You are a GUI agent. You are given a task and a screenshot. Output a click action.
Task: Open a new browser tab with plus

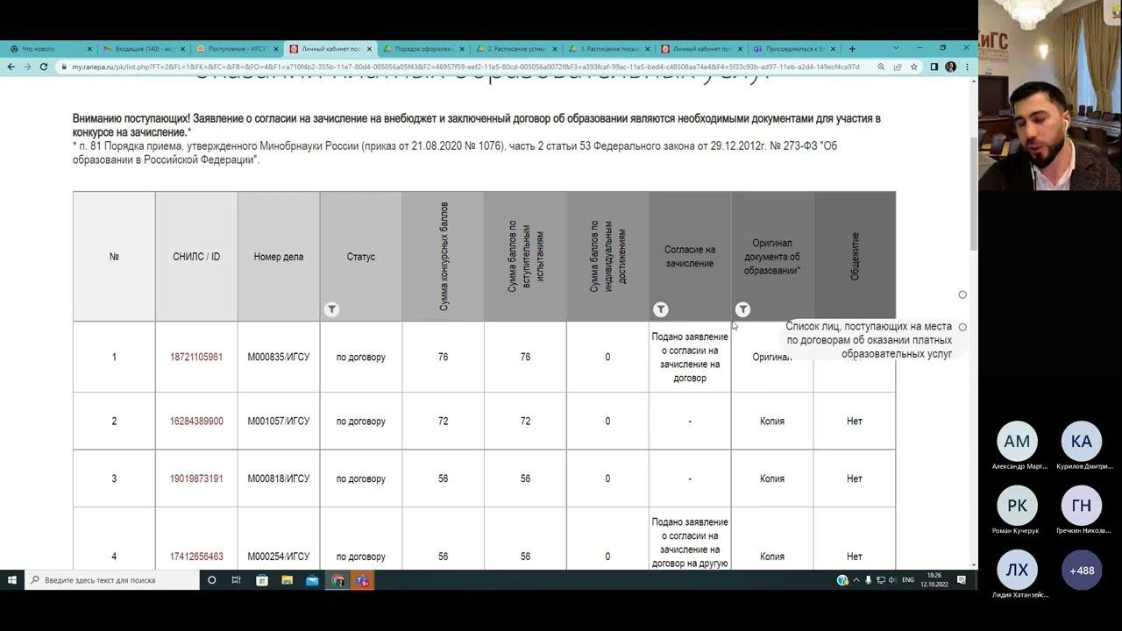tap(852, 48)
